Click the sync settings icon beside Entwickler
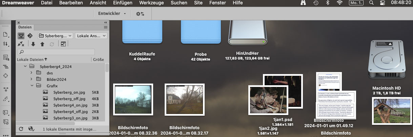The image size is (413, 137). pyautogui.click(x=140, y=14)
